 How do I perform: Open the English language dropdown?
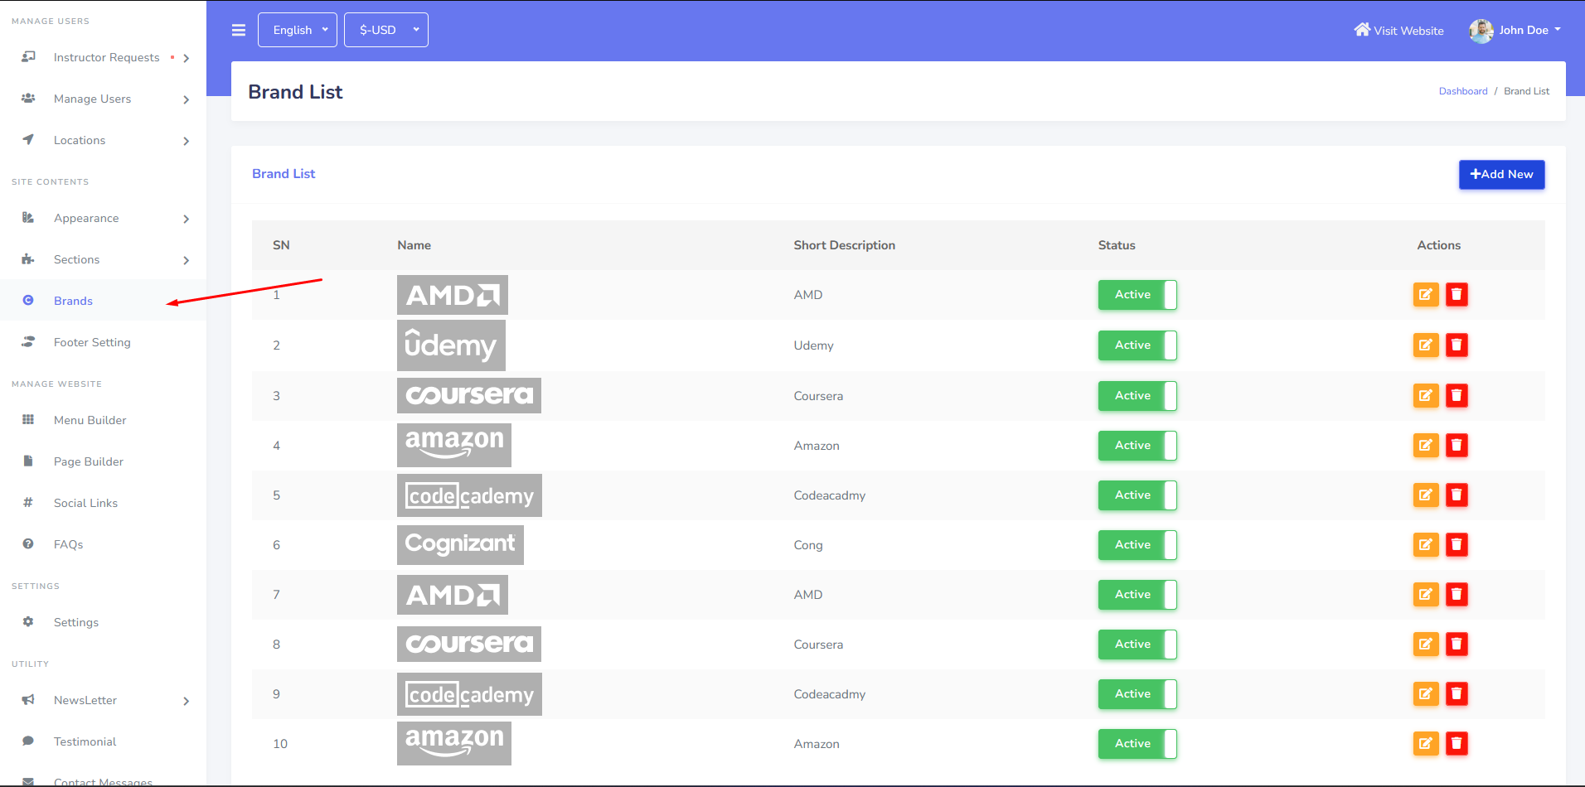[x=298, y=30]
